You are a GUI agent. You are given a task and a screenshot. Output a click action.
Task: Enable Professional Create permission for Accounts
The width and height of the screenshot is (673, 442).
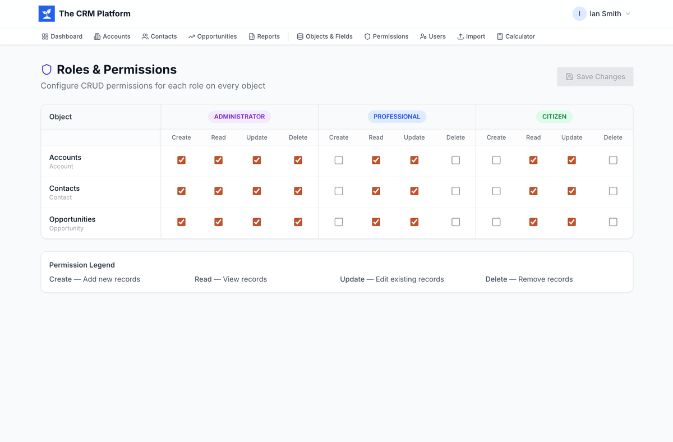(x=339, y=160)
